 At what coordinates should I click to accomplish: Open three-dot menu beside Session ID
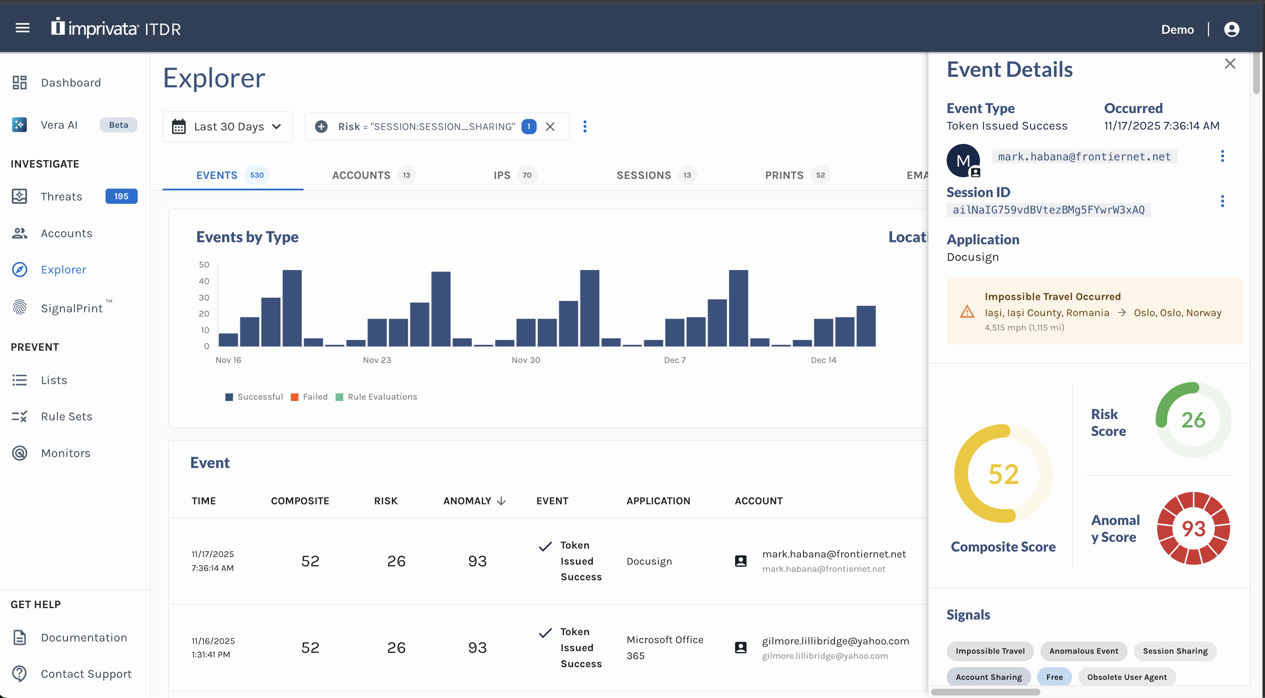coord(1222,201)
